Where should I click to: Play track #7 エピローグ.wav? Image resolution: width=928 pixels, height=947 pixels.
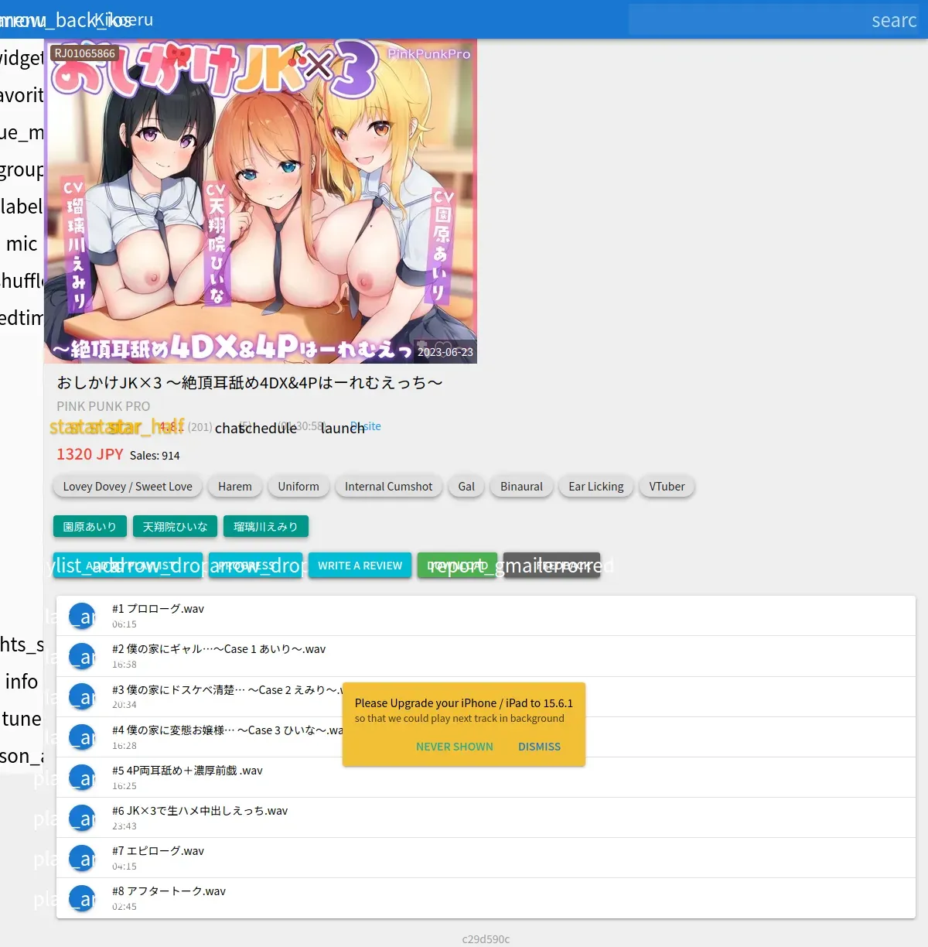coord(486,858)
